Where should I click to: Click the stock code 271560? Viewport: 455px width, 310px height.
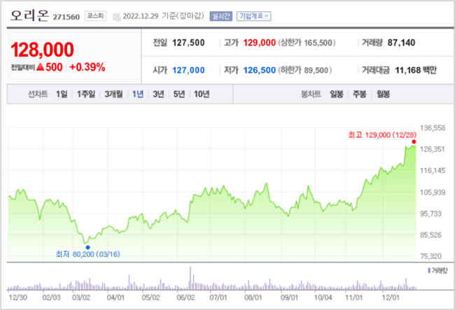pyautogui.click(x=66, y=17)
